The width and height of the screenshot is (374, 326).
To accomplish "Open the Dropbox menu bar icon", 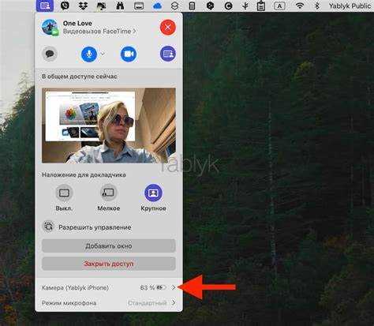I will pyautogui.click(x=83, y=6).
